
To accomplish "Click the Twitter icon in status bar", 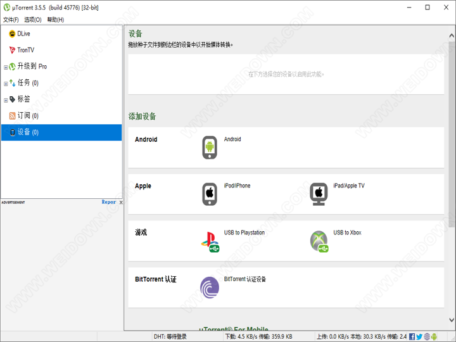I will [x=419, y=337].
